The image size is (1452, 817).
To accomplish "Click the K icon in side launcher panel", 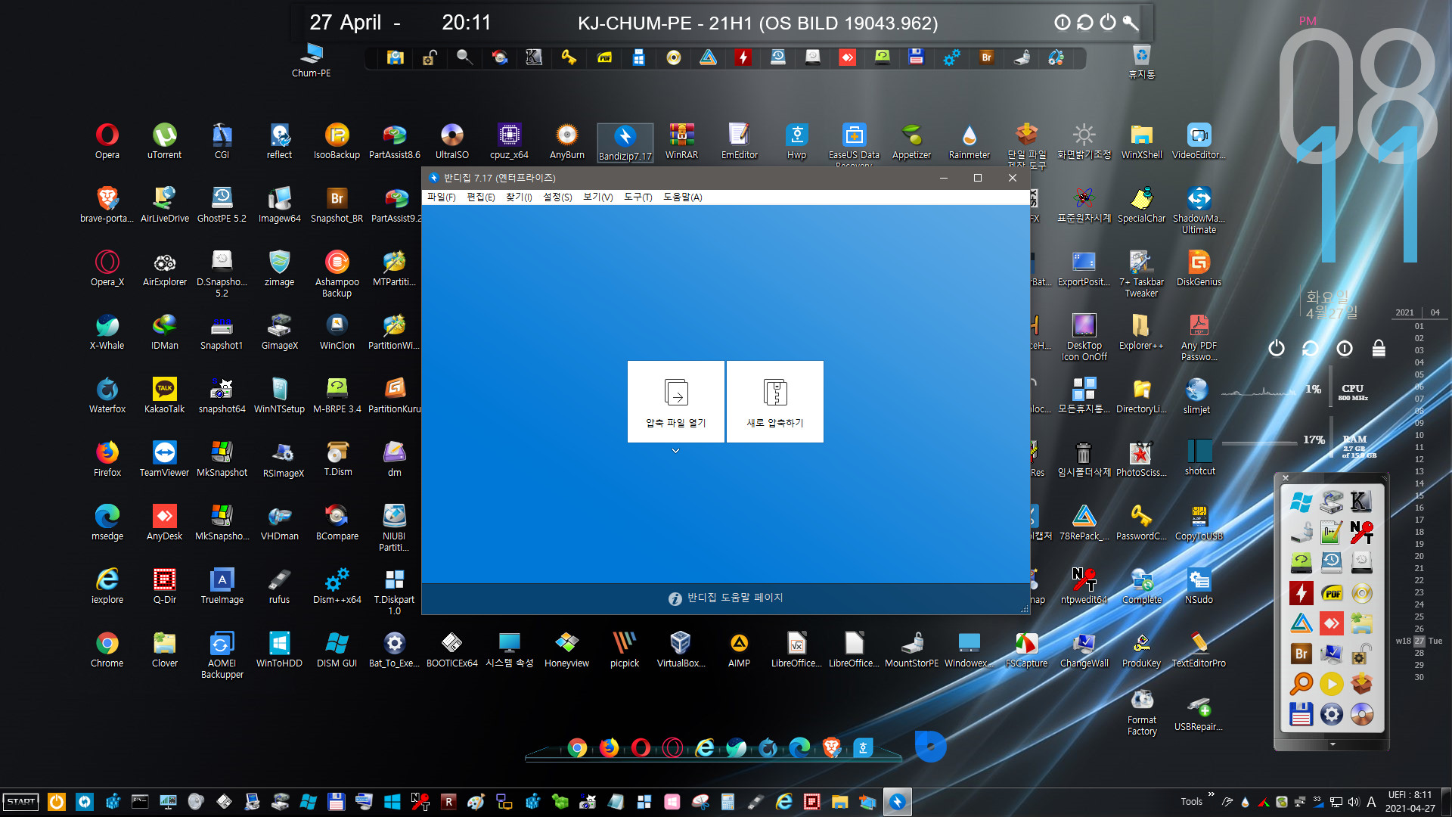I will (x=1360, y=502).
